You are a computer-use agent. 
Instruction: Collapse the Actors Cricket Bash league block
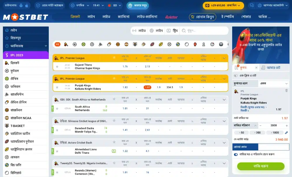[224, 143]
